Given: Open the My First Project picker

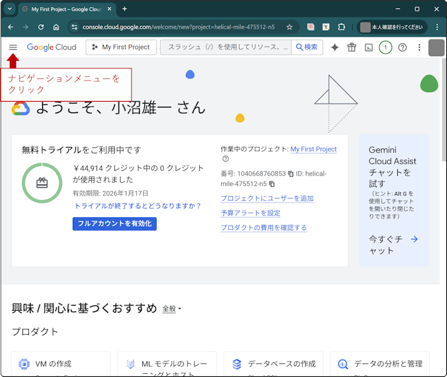Looking at the screenshot, I should (121, 47).
